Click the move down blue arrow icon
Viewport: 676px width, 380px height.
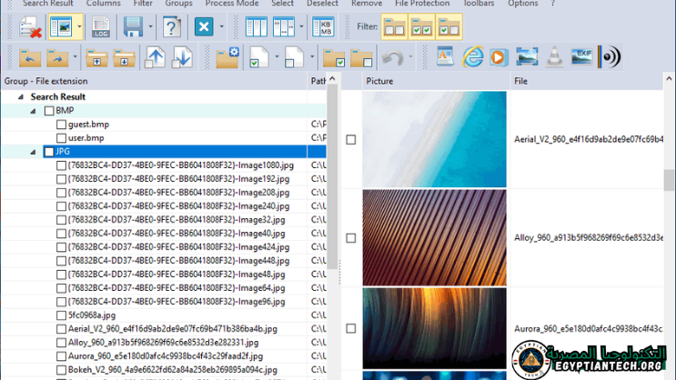click(182, 58)
